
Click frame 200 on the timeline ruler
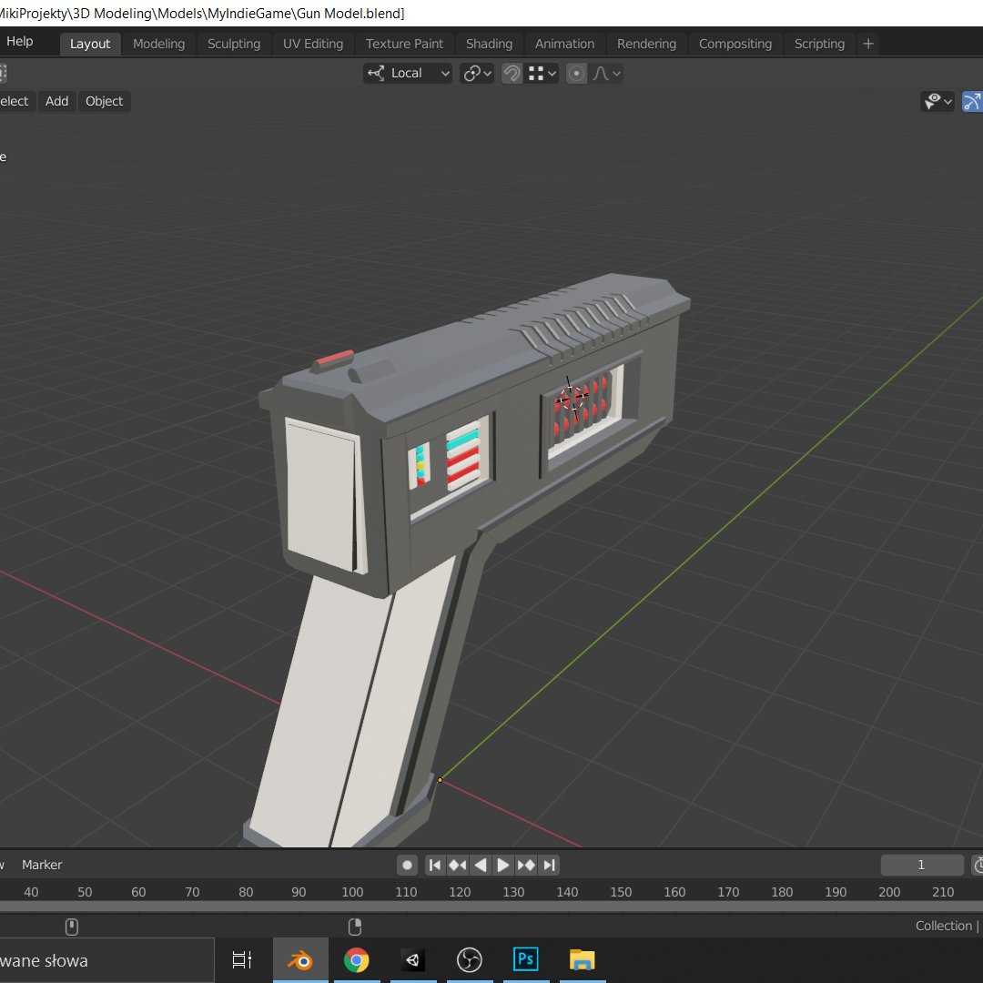pos(889,892)
